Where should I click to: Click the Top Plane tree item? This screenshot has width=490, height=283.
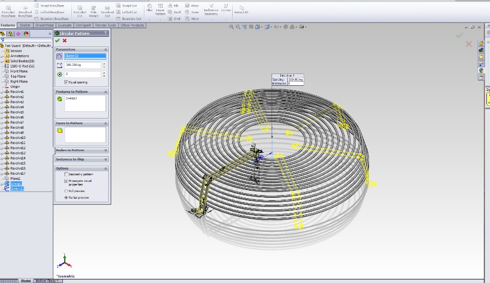[18, 77]
